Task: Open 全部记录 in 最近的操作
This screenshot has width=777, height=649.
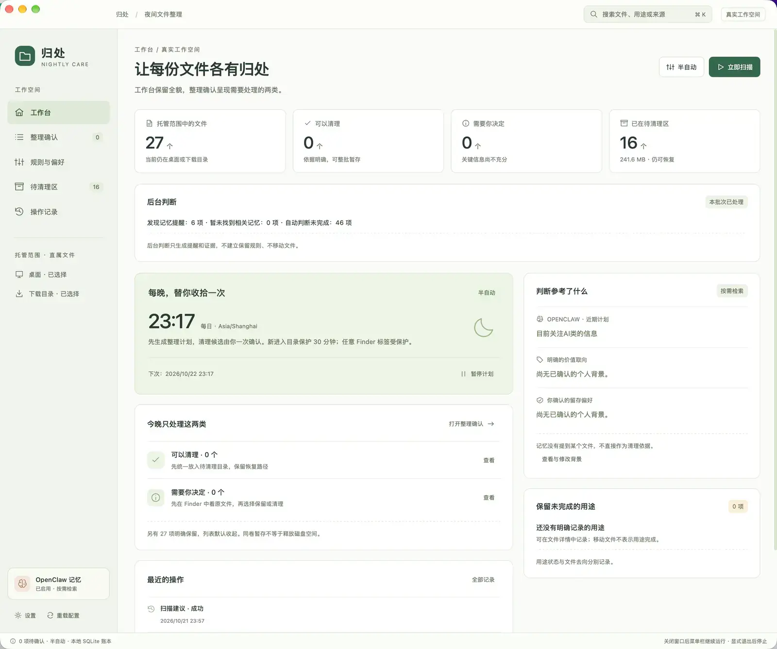Action: tap(483, 580)
